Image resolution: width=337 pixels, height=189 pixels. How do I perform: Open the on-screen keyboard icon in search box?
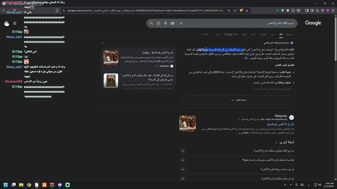[172, 23]
